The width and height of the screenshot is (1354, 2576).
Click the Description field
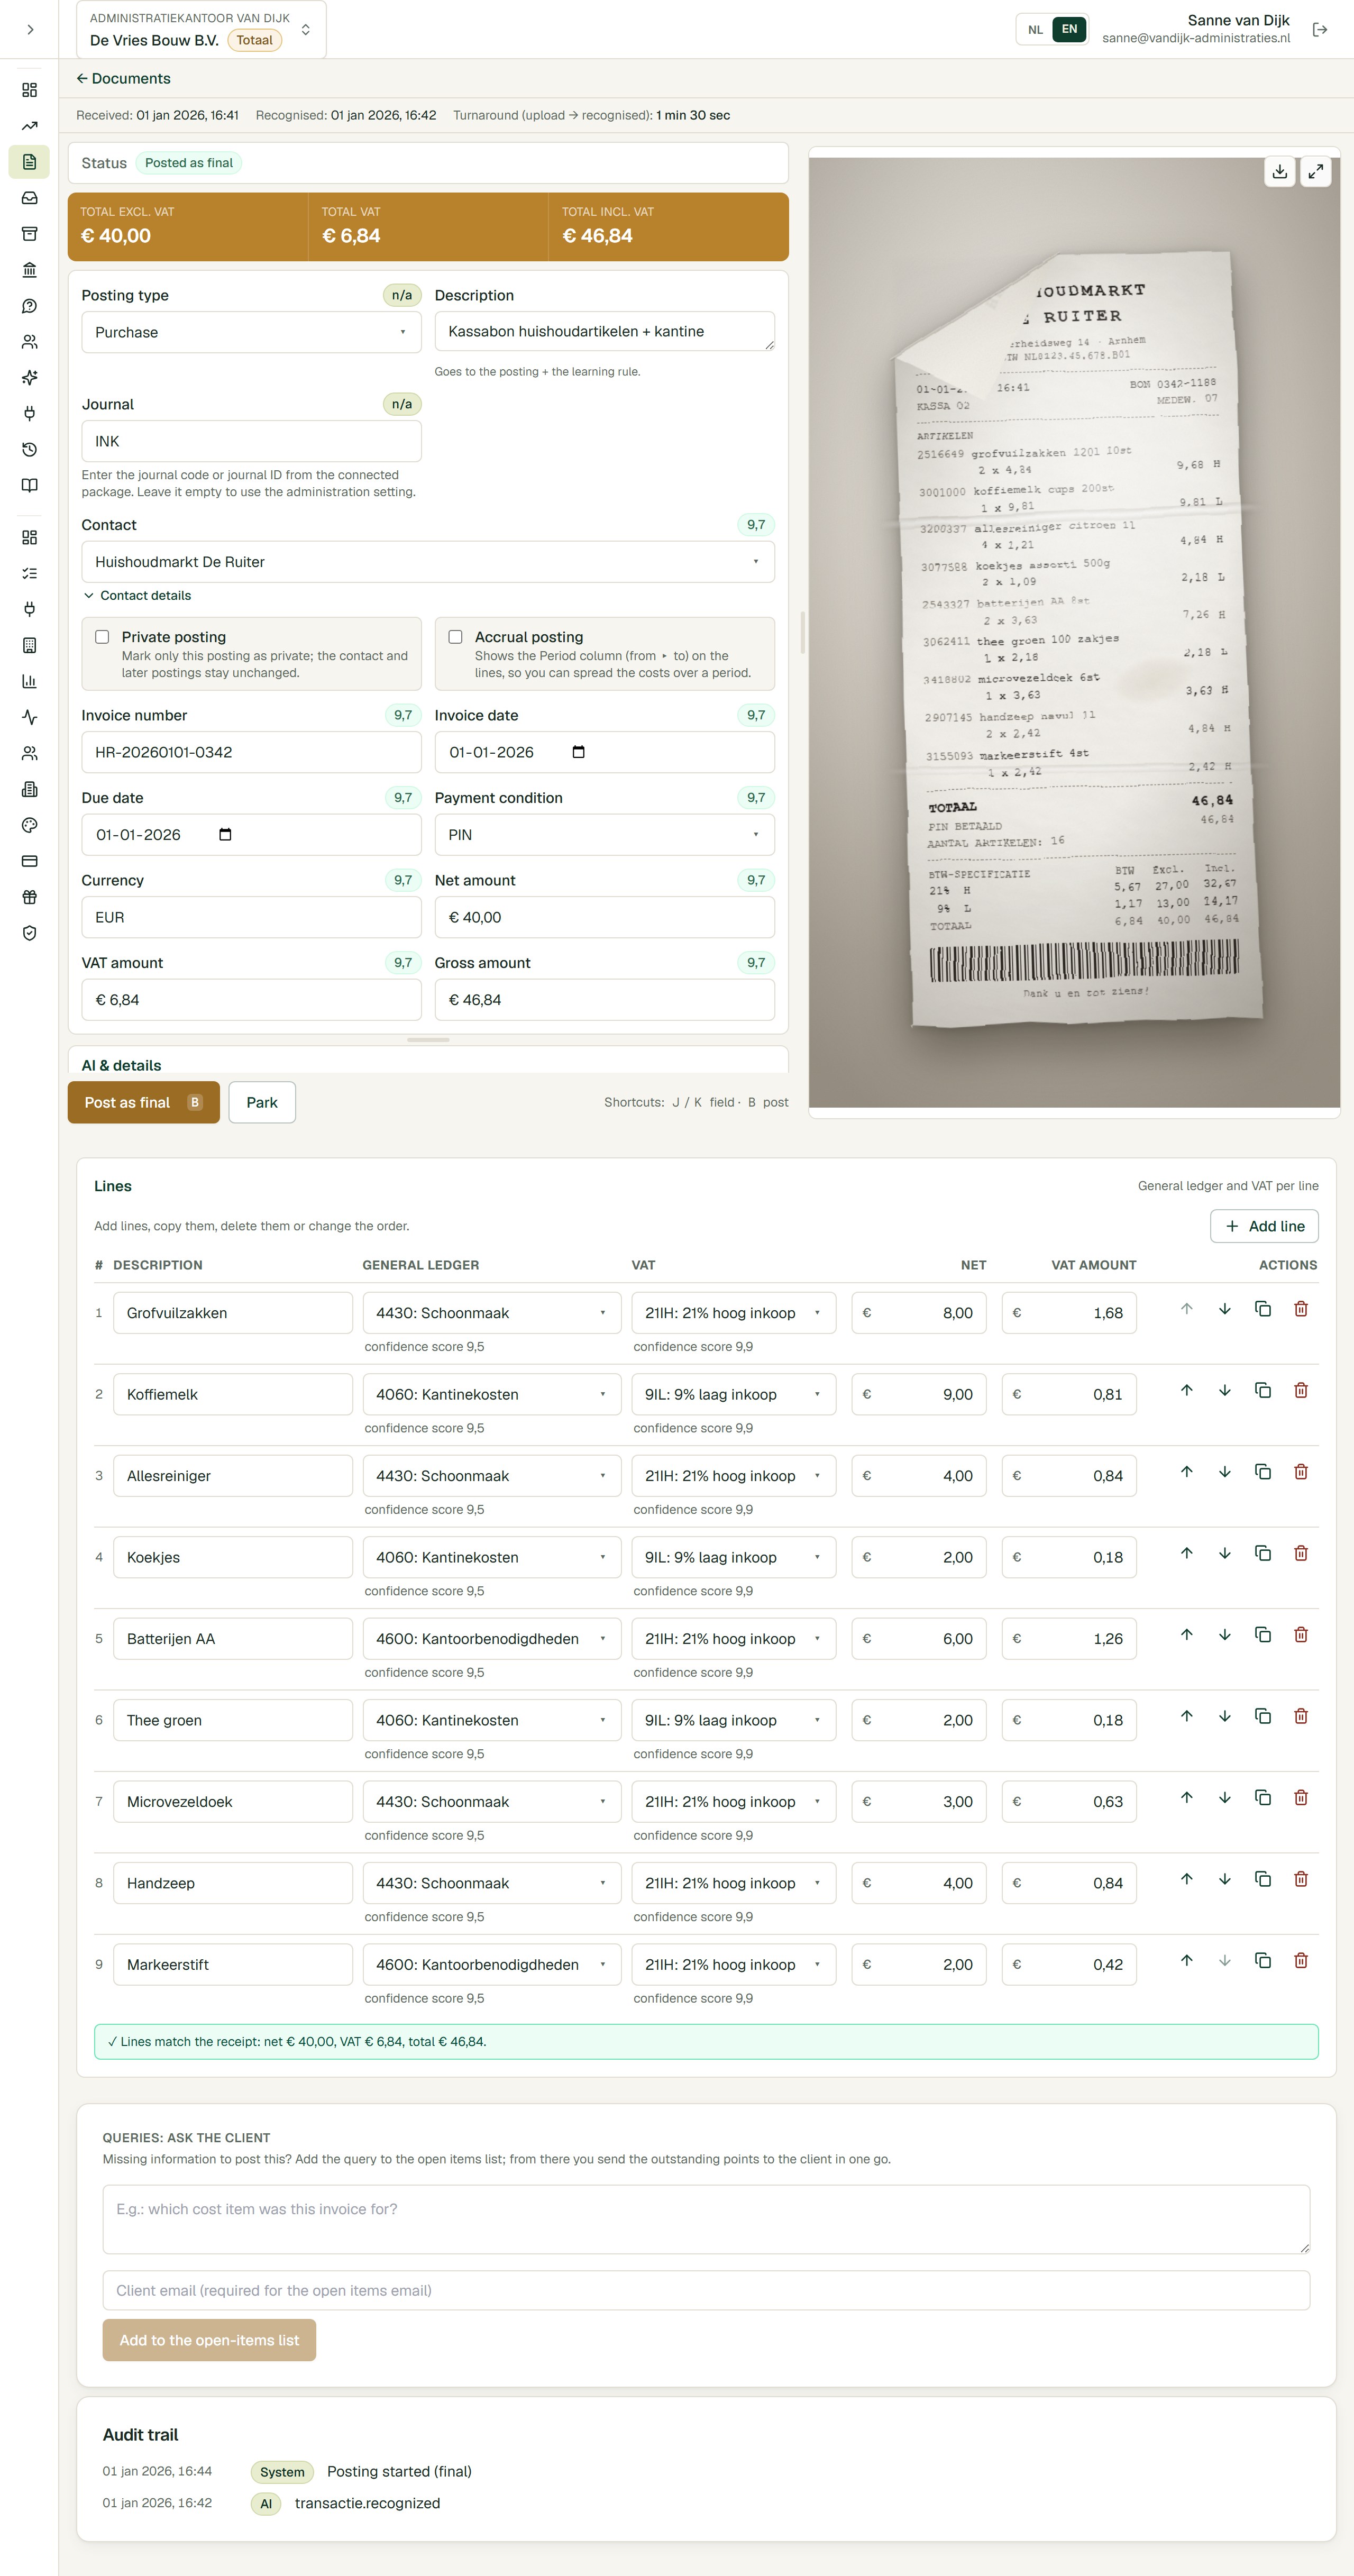[604, 331]
